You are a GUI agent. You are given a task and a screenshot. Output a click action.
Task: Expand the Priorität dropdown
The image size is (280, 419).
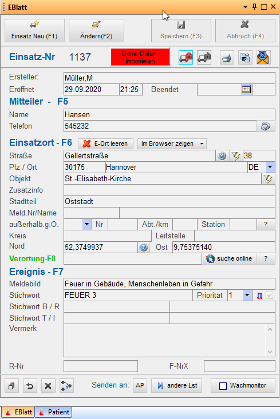coord(247,296)
